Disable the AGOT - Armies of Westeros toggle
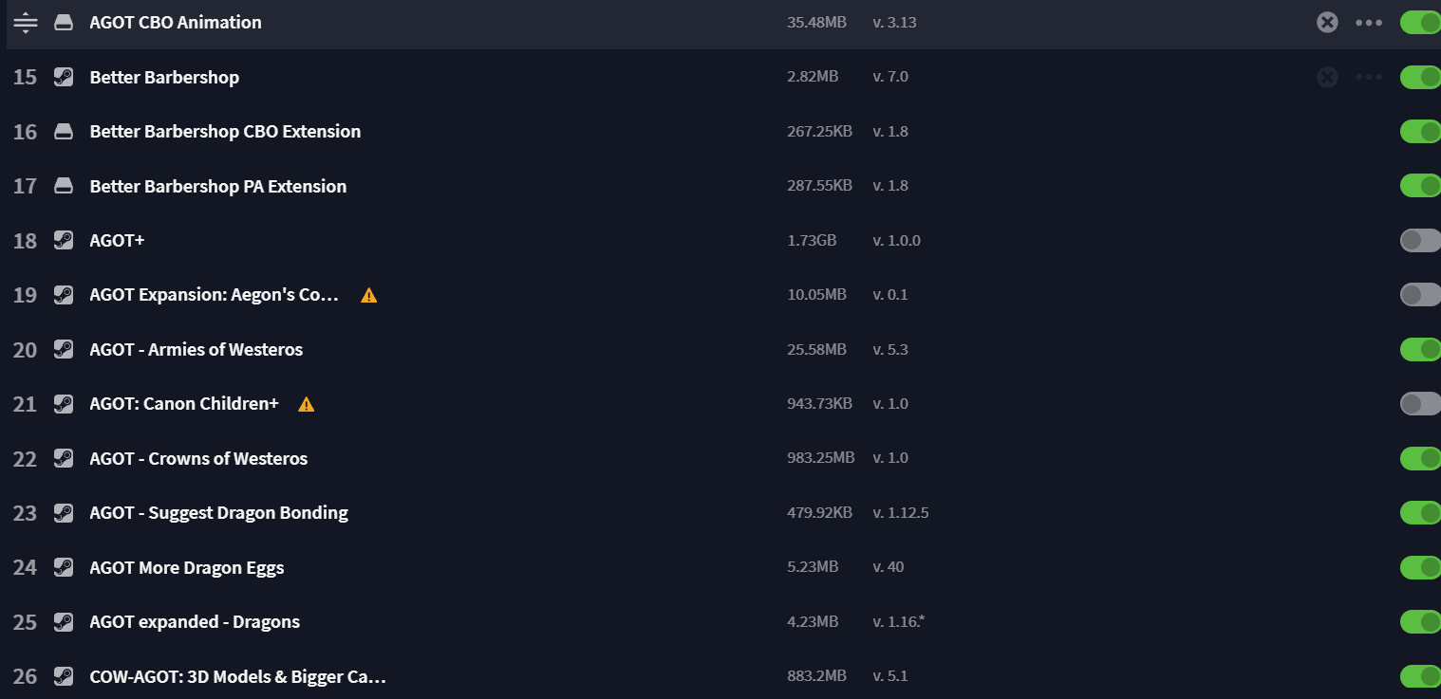The width and height of the screenshot is (1441, 699). tap(1420, 349)
